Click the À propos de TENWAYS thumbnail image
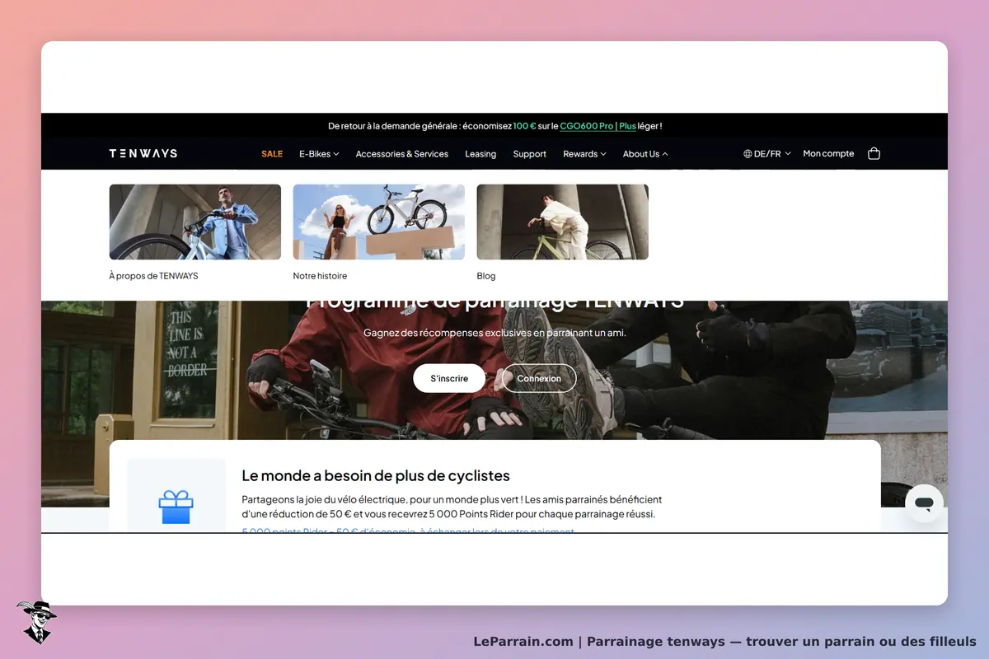Screen dimensions: 989x659 (x=195, y=222)
